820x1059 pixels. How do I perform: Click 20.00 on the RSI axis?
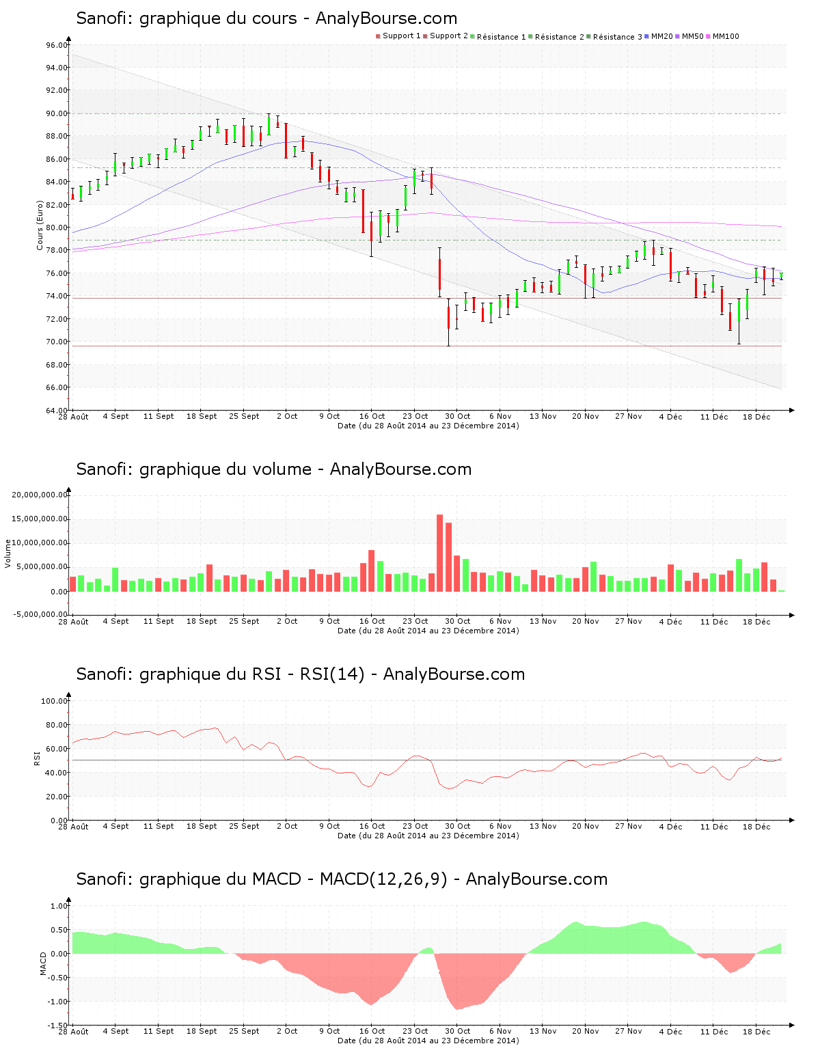pyautogui.click(x=57, y=797)
